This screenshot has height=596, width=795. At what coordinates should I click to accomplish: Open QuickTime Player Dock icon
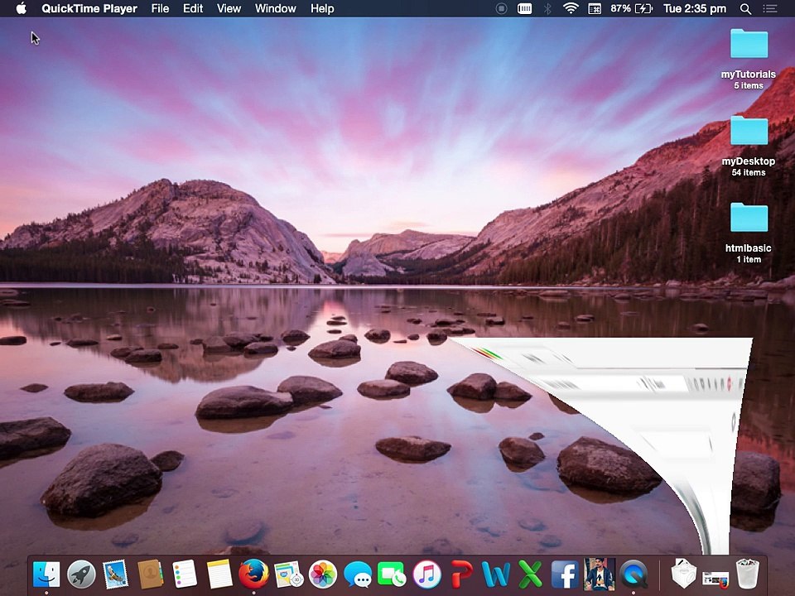634,574
